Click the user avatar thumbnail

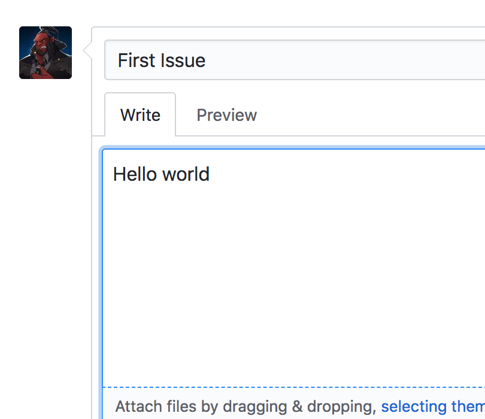[x=46, y=53]
